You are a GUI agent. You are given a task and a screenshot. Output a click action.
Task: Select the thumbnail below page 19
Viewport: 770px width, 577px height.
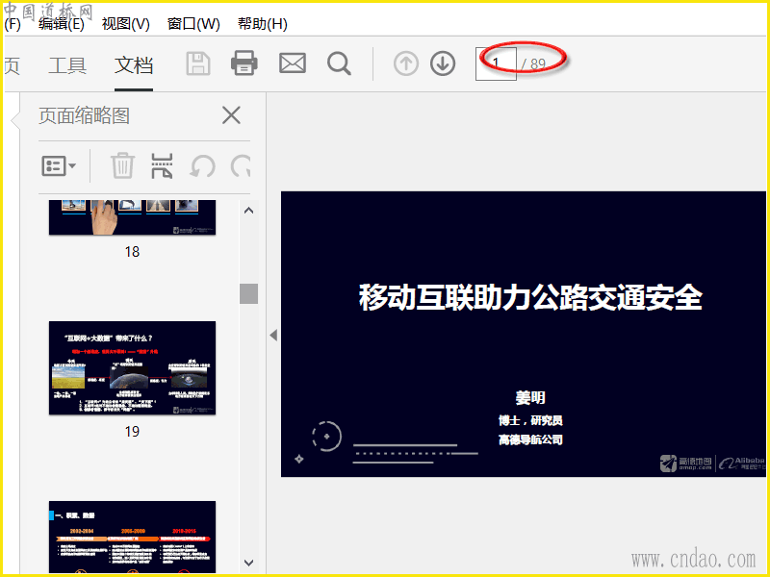pyautogui.click(x=132, y=537)
